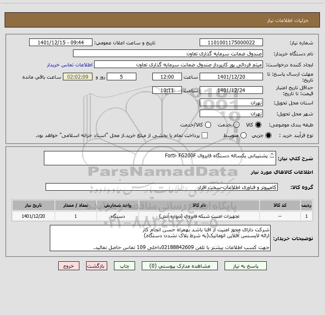Click the delivery province تهران field

[x=231, y=103]
